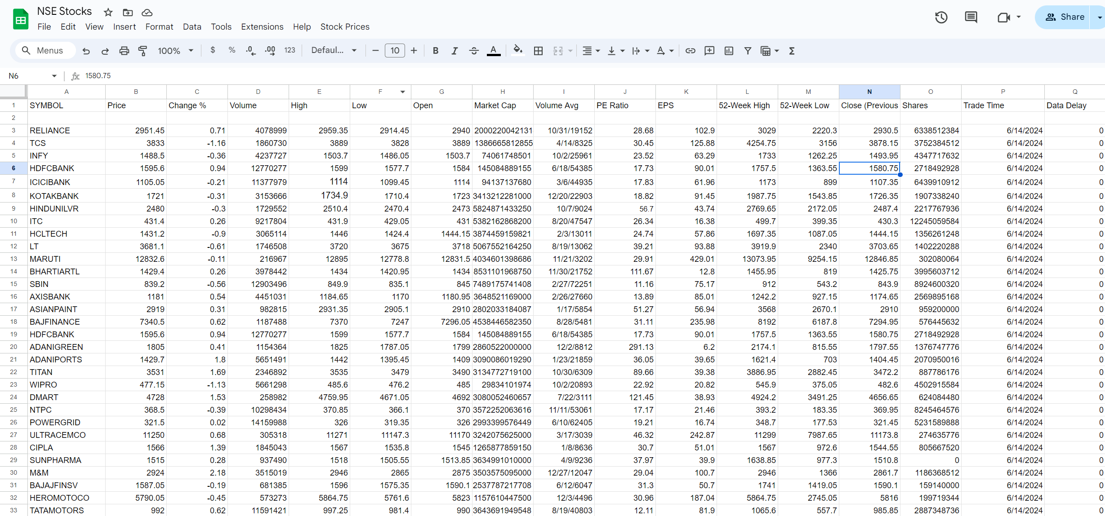
Task: Open functions with the sigma icon
Action: coord(792,50)
